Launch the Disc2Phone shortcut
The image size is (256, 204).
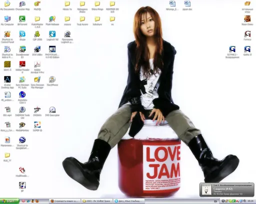click(x=52, y=79)
